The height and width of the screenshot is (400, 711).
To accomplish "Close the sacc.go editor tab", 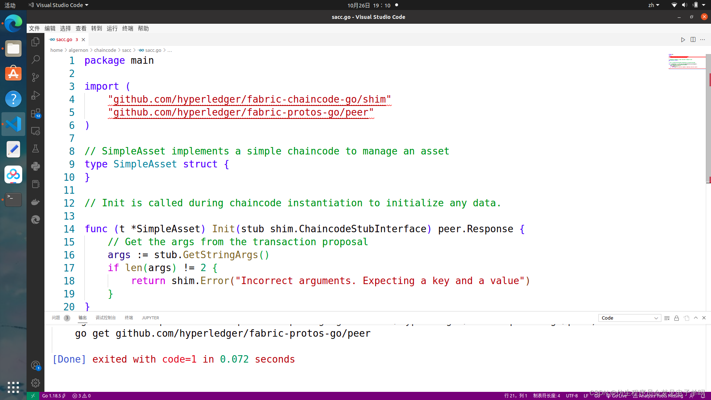I will point(83,40).
